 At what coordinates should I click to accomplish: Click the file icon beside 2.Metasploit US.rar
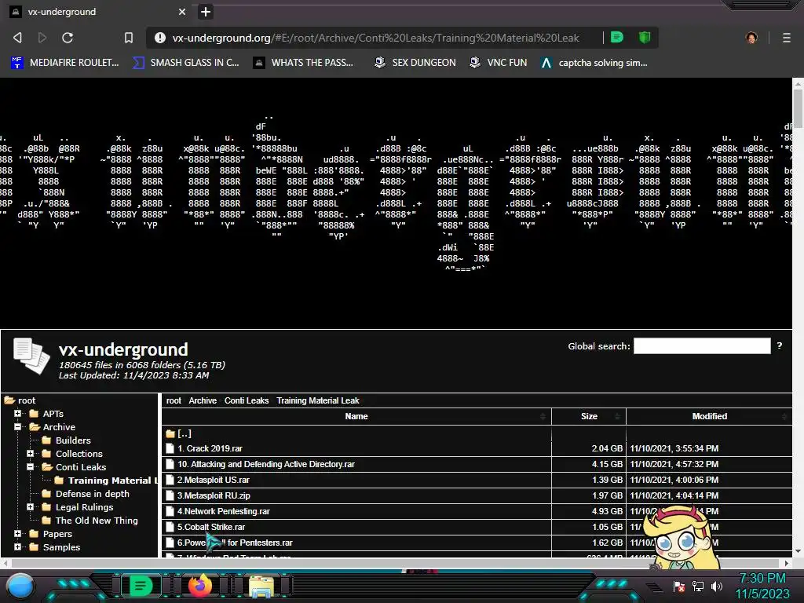click(170, 480)
